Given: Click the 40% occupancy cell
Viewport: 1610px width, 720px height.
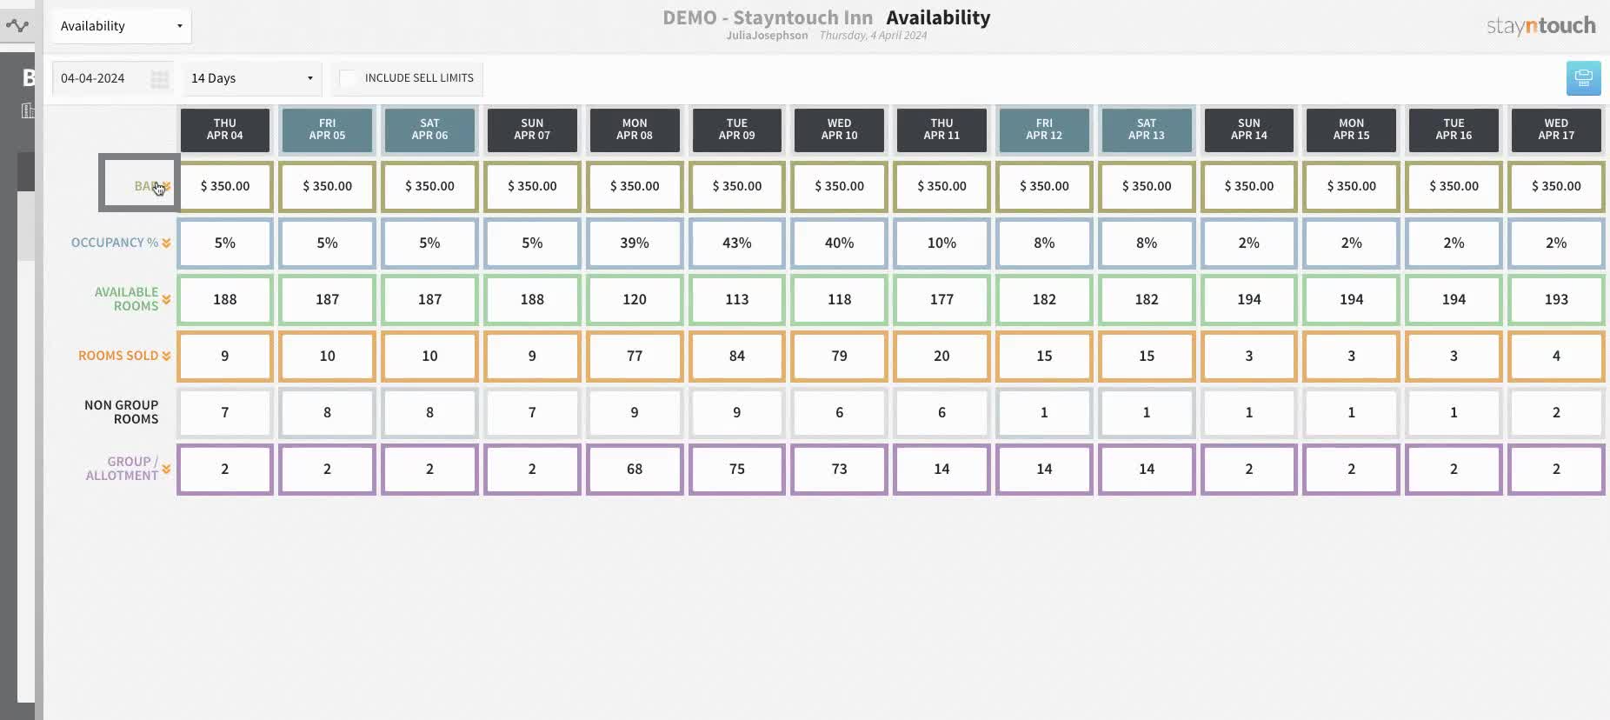Looking at the screenshot, I should point(840,243).
